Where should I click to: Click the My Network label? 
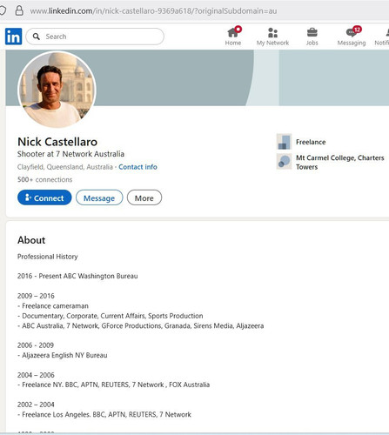pos(272,43)
